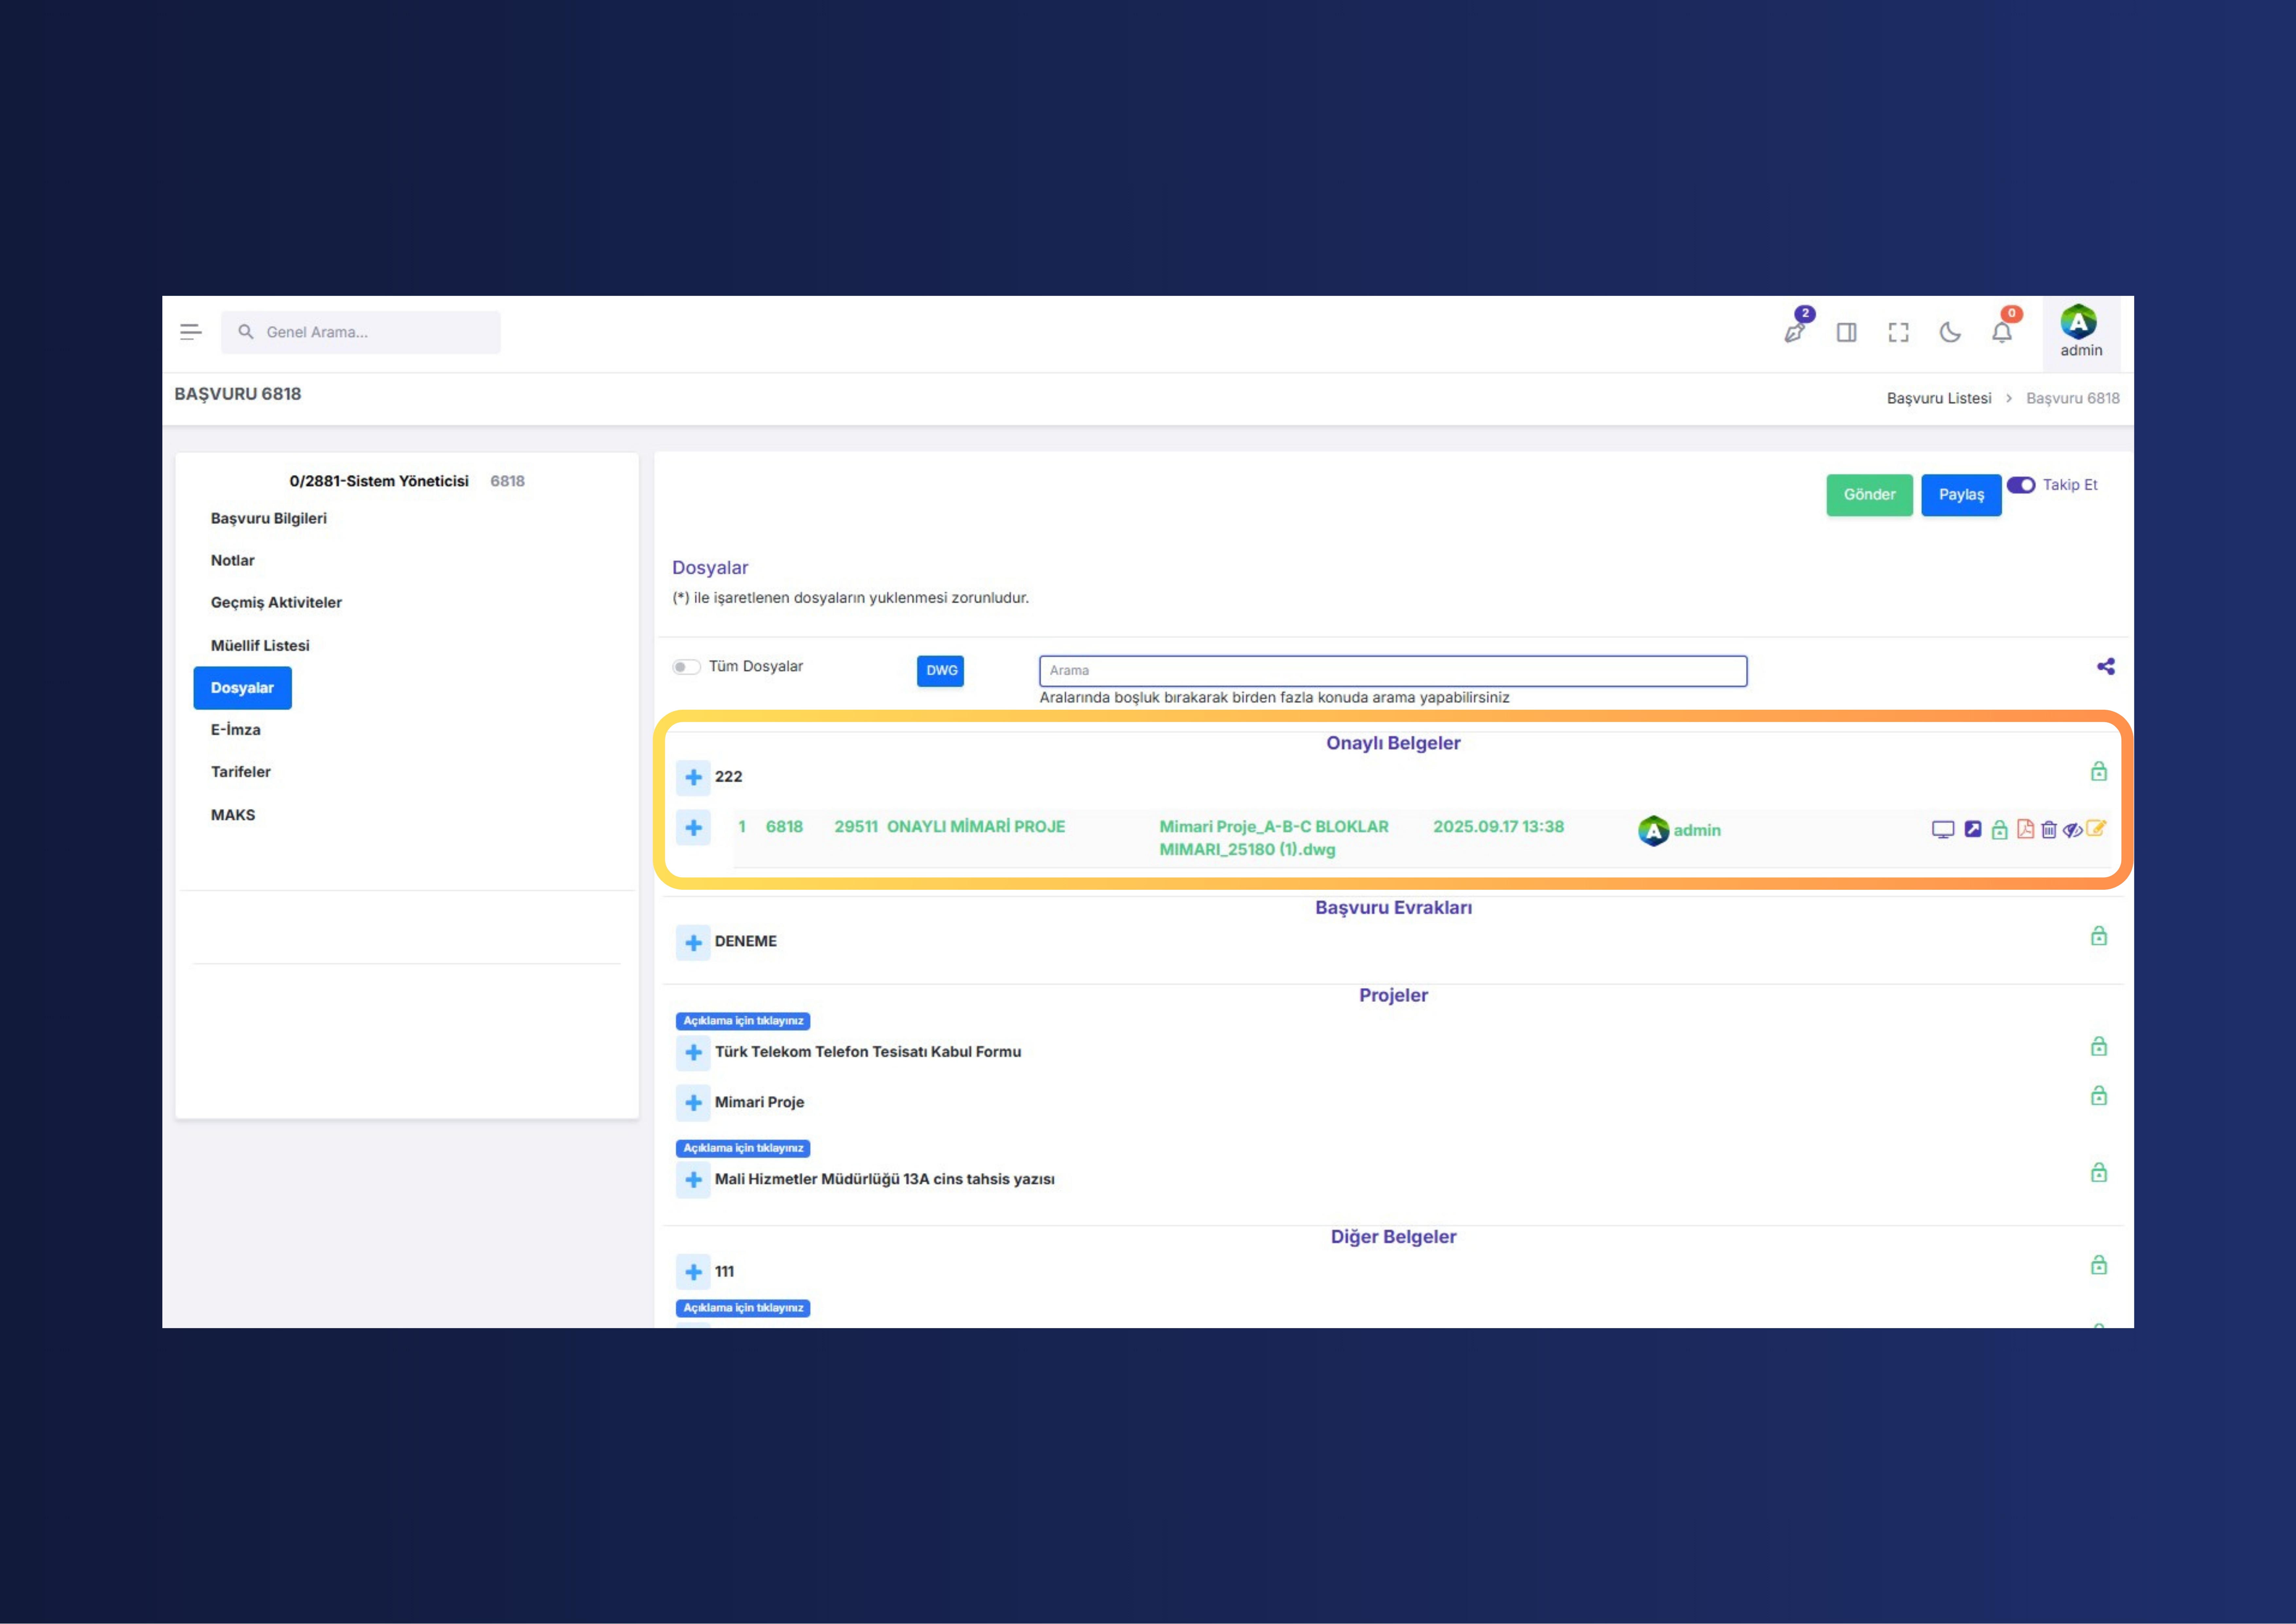Click the BAŞVURU 6818 page title
The image size is (2296, 1624).
point(238,394)
